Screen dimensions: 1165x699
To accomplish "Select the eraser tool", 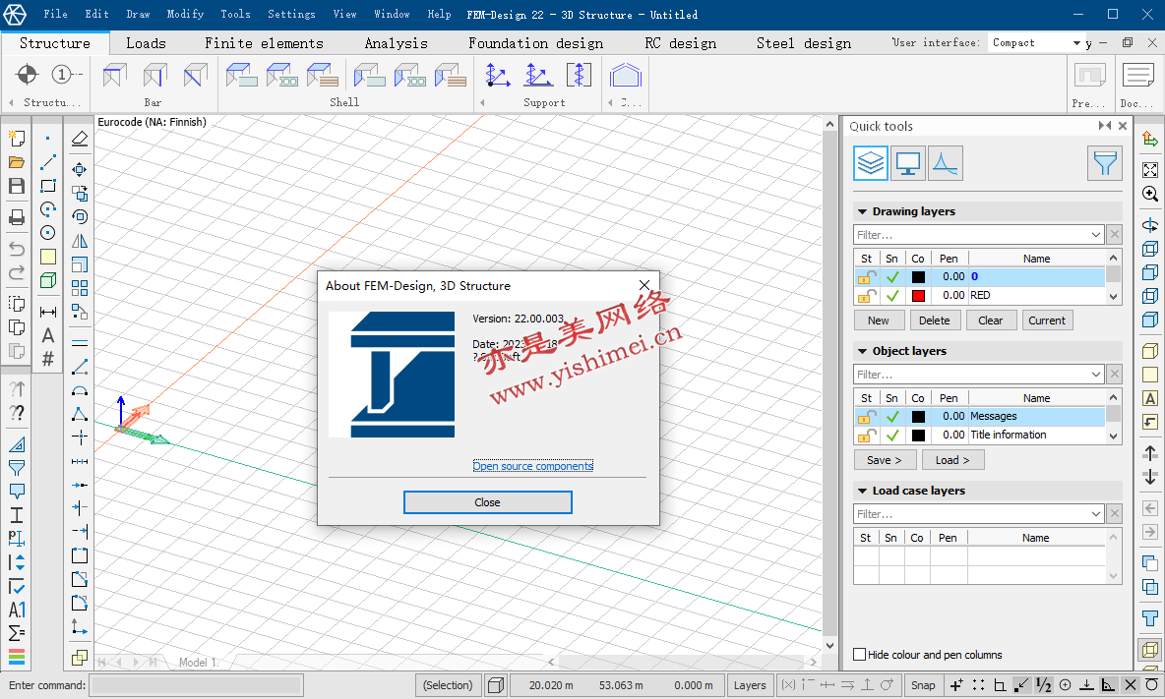I will (x=80, y=138).
